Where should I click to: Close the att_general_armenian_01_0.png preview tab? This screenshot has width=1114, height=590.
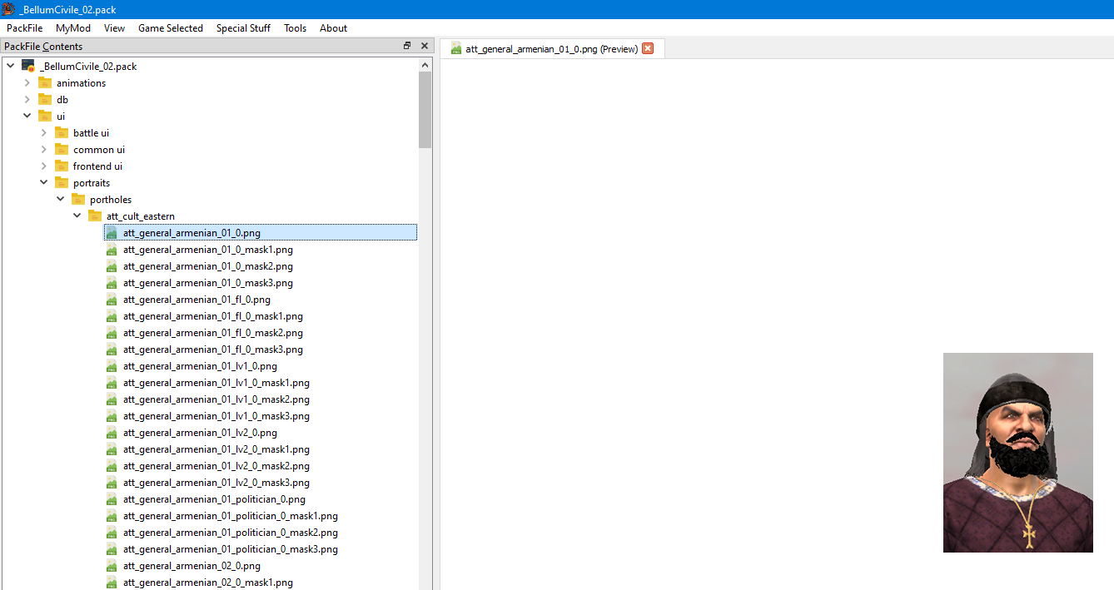[648, 48]
